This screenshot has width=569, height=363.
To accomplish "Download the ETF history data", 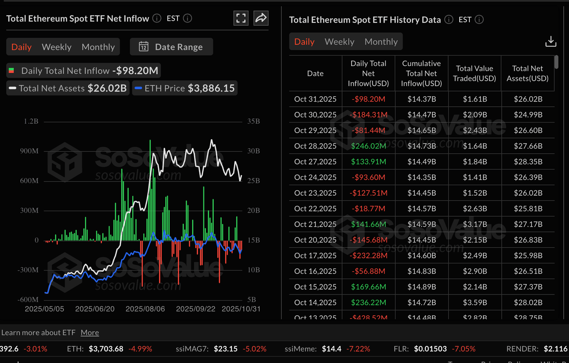I will 550,41.
